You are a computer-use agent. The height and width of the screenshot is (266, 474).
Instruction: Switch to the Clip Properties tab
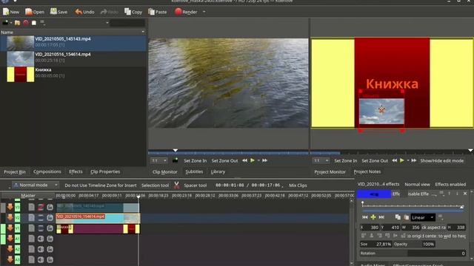[105, 171]
